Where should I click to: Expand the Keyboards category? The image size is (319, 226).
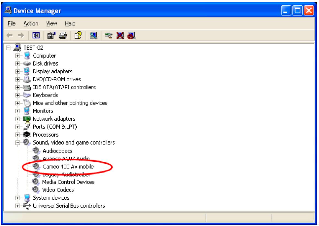pyautogui.click(x=18, y=95)
